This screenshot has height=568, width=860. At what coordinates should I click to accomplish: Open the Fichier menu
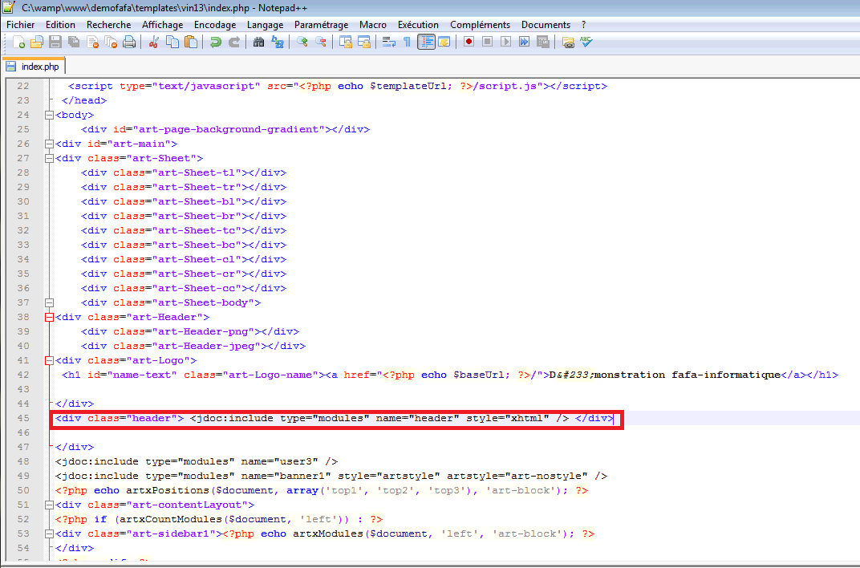pos(20,25)
